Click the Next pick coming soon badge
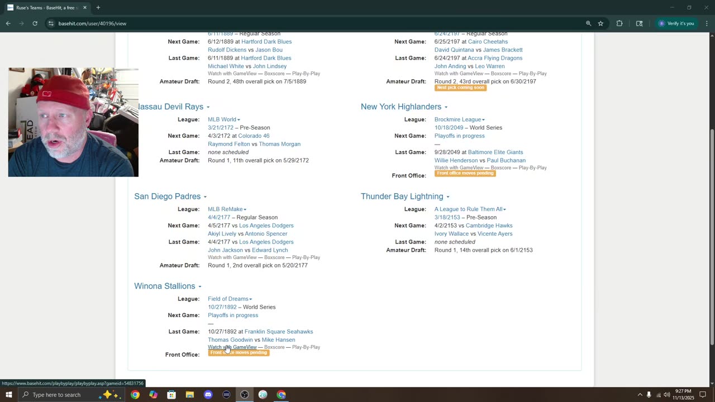715x402 pixels. click(x=460, y=88)
